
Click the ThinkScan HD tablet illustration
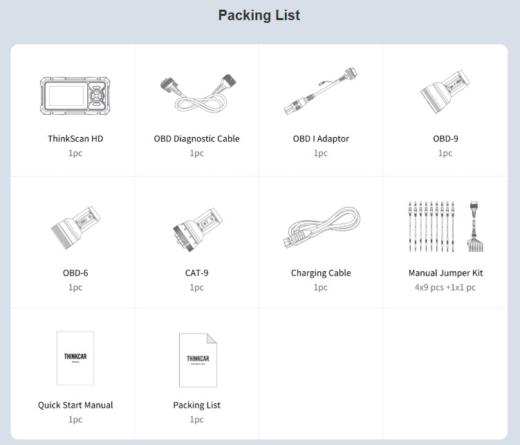[x=75, y=96]
